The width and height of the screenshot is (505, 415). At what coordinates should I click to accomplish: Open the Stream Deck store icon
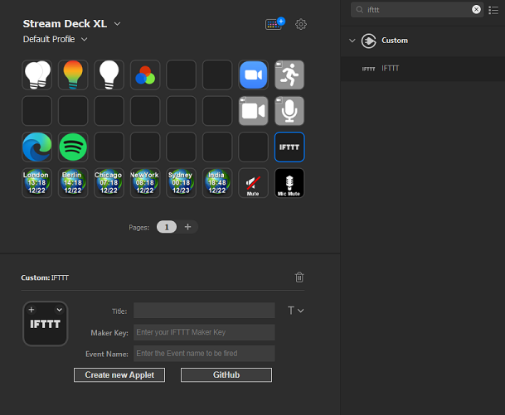pyautogui.click(x=274, y=24)
